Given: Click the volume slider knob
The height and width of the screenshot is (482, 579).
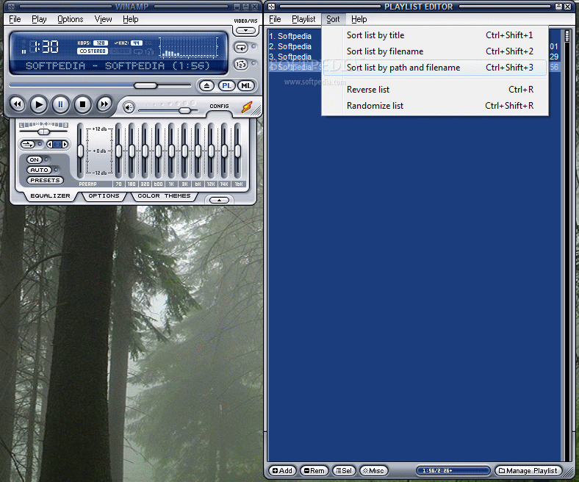Looking at the screenshot, I should [185, 110].
